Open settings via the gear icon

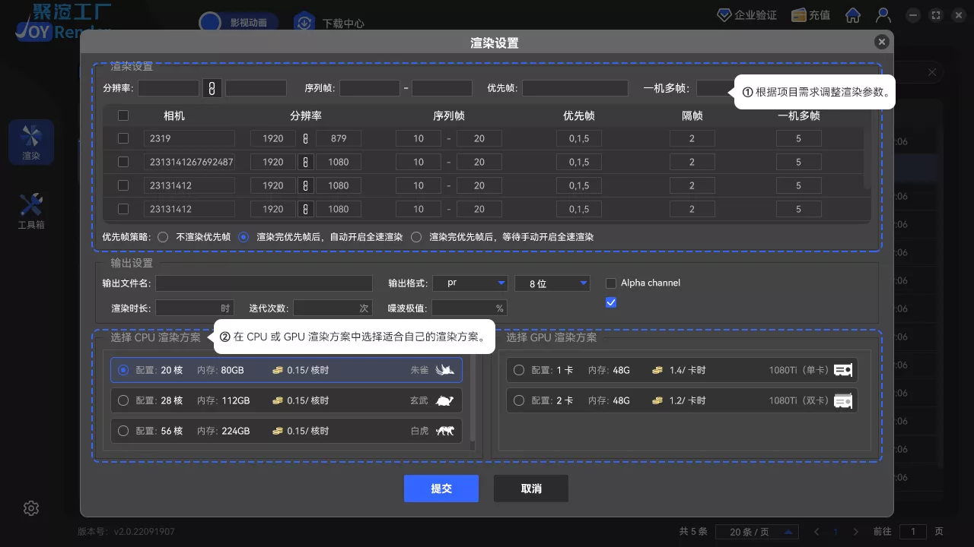click(31, 508)
